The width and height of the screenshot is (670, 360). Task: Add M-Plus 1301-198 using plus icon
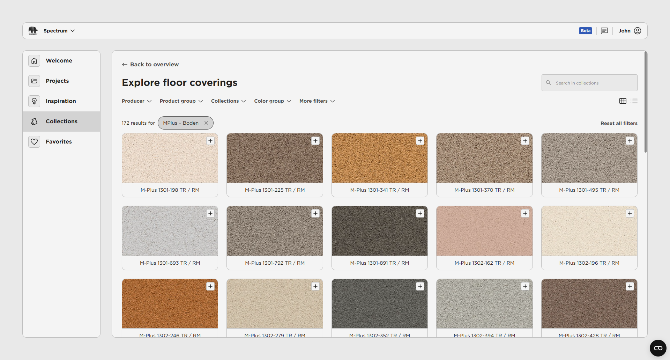(210, 141)
